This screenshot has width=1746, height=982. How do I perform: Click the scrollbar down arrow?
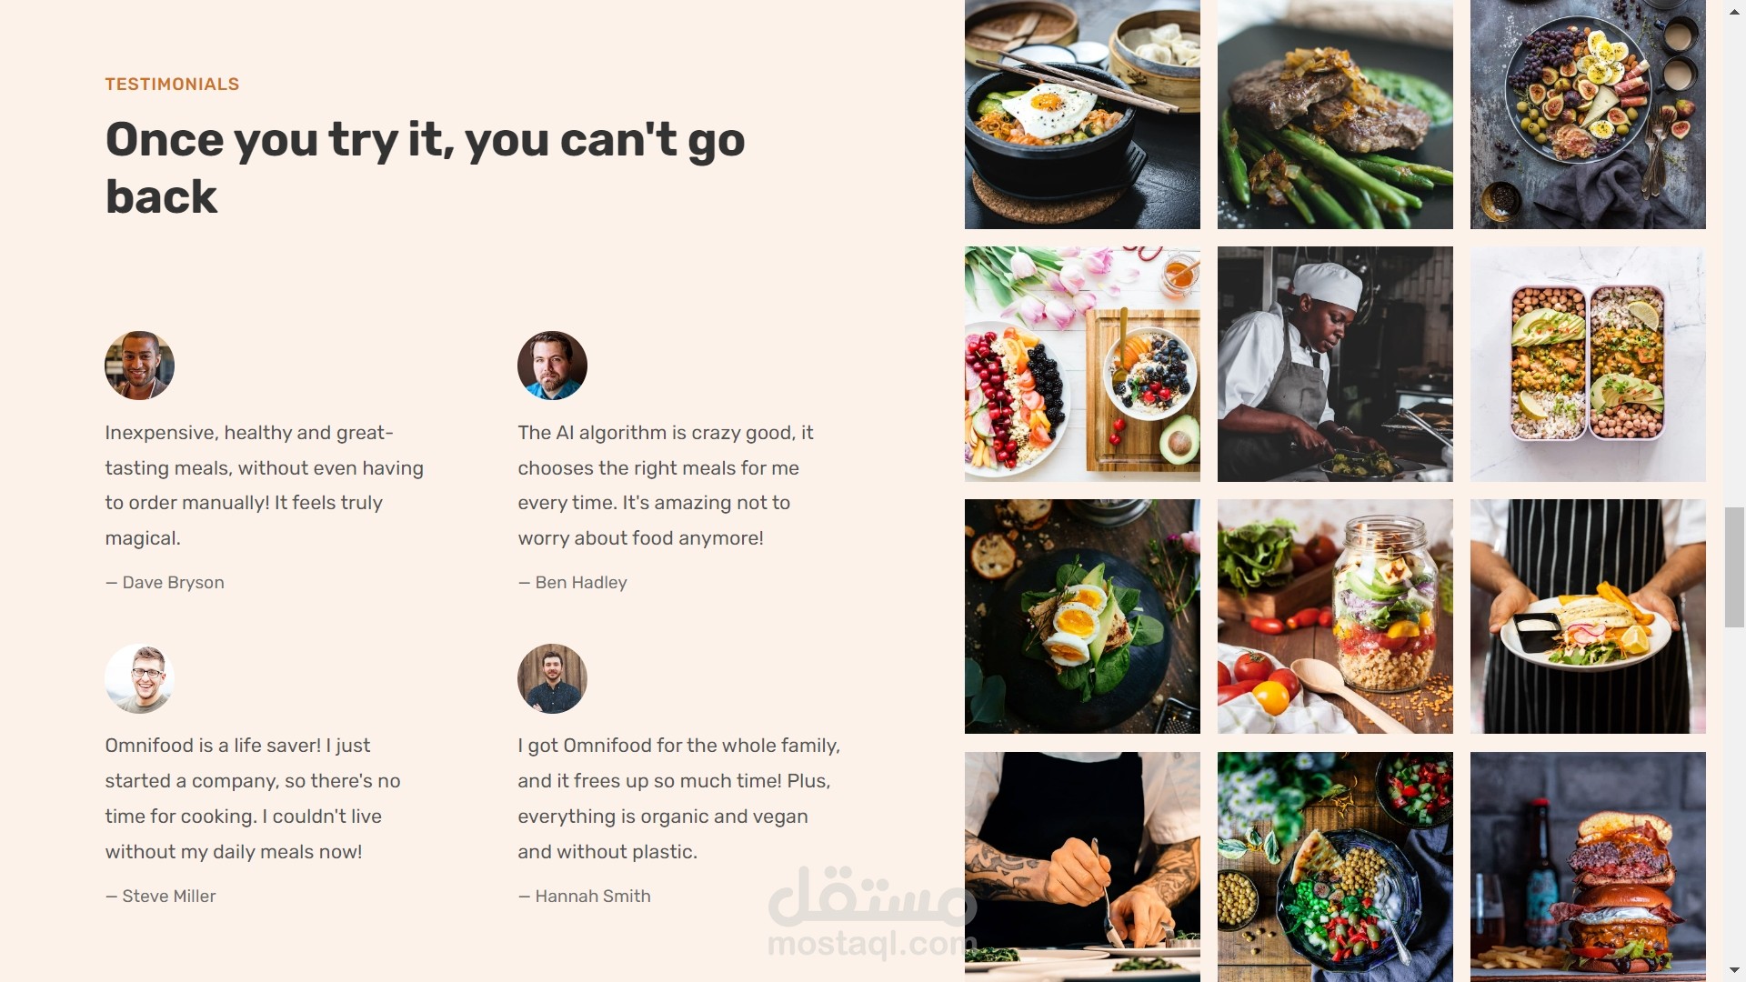(x=1735, y=971)
